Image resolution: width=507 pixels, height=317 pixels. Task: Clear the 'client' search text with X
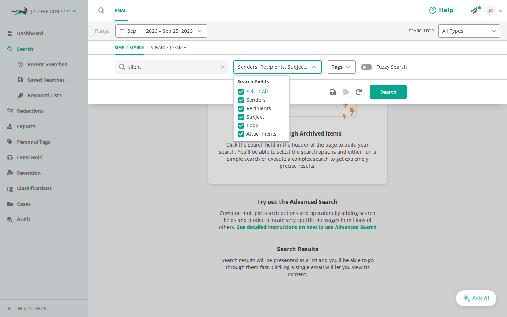[223, 67]
